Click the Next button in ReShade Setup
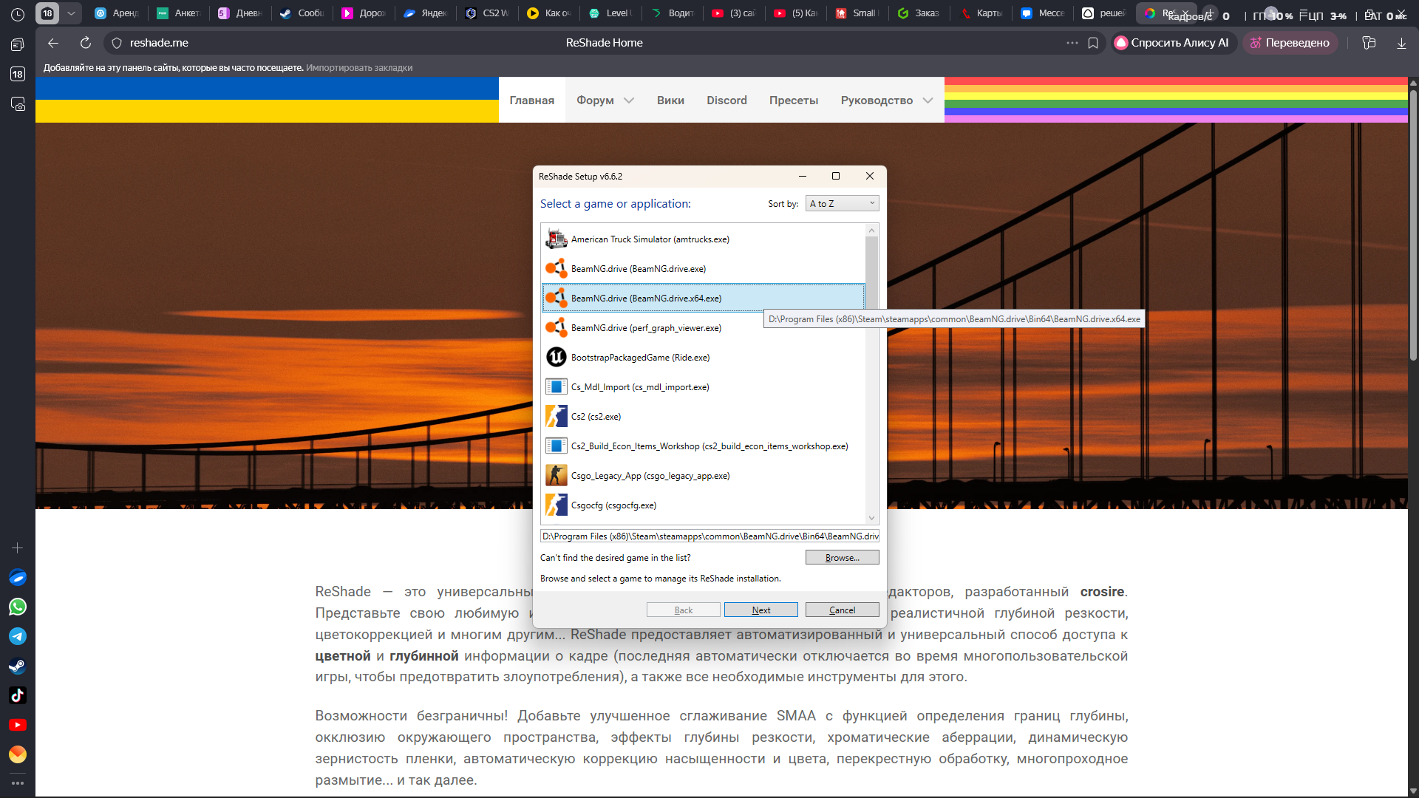Viewport: 1419px width, 798px height. (x=760, y=610)
